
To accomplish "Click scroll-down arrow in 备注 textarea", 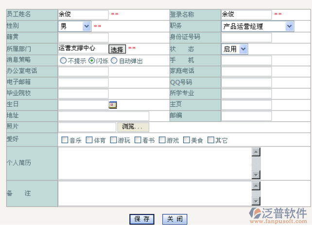I will click(256, 201).
